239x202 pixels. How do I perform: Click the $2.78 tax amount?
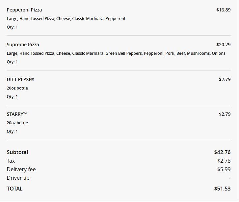click(x=224, y=161)
